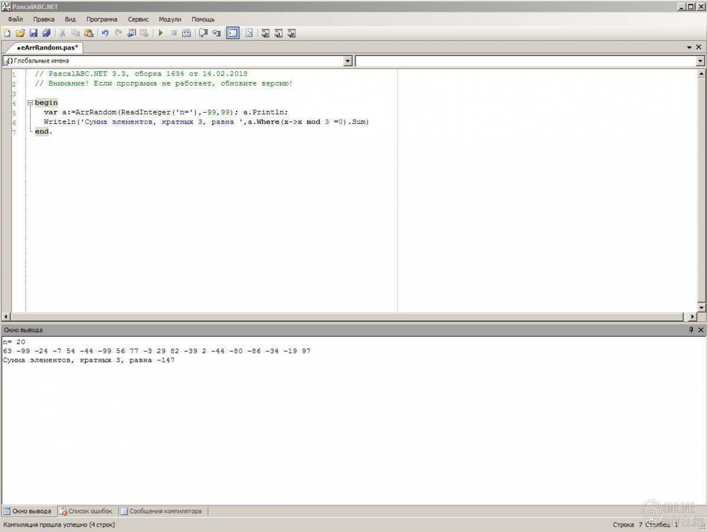
Task: Collapse the begin code block
Action: click(x=30, y=103)
